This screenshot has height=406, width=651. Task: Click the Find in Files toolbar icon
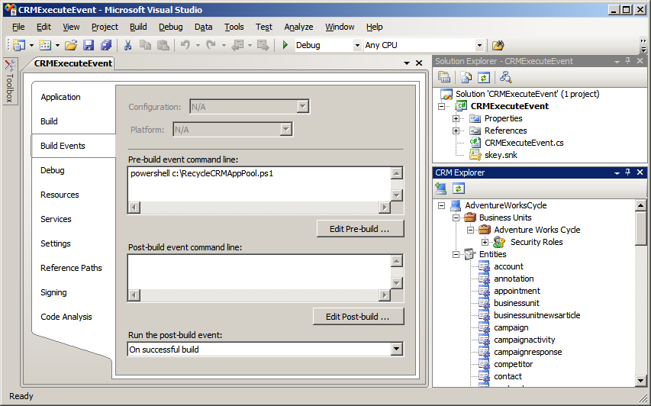(498, 45)
